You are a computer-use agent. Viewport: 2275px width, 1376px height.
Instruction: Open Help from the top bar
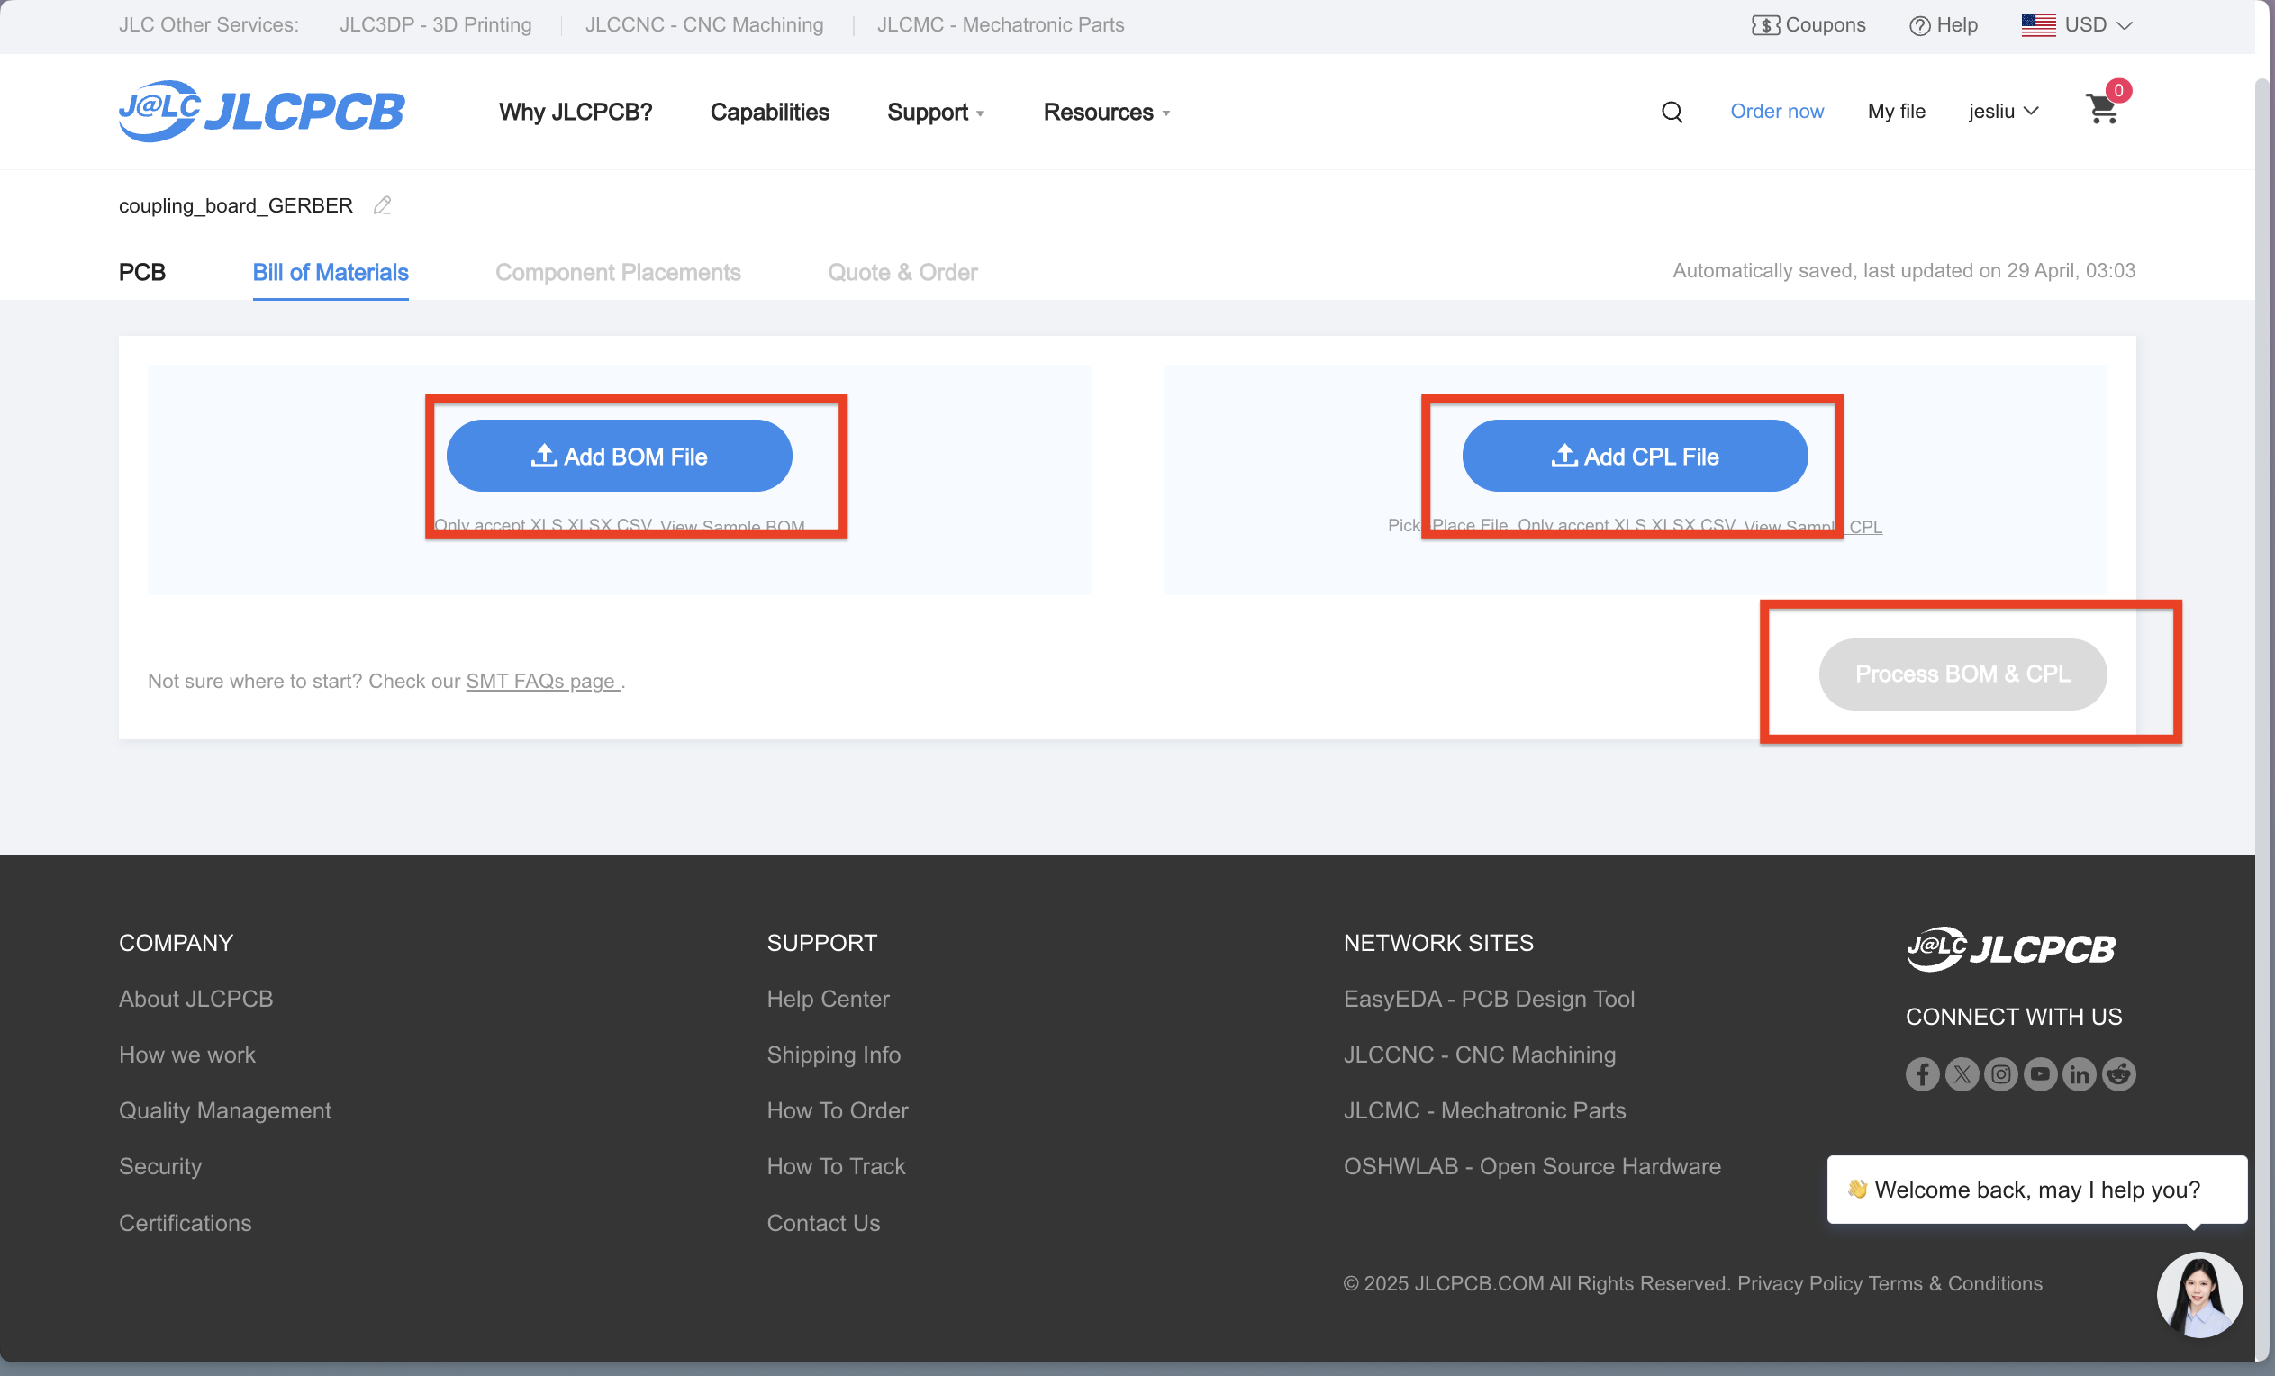1944,25
